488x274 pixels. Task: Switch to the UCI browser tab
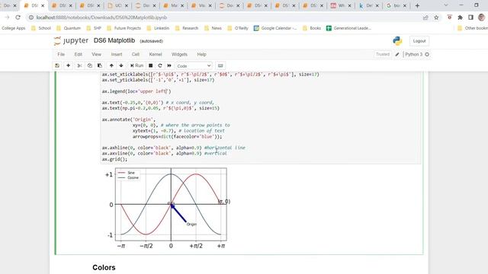click(118, 5)
